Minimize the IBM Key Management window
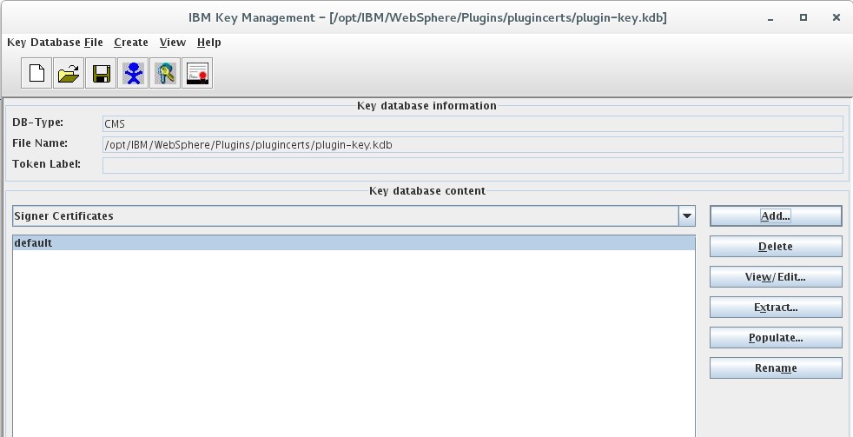The image size is (853, 437). pos(770,18)
